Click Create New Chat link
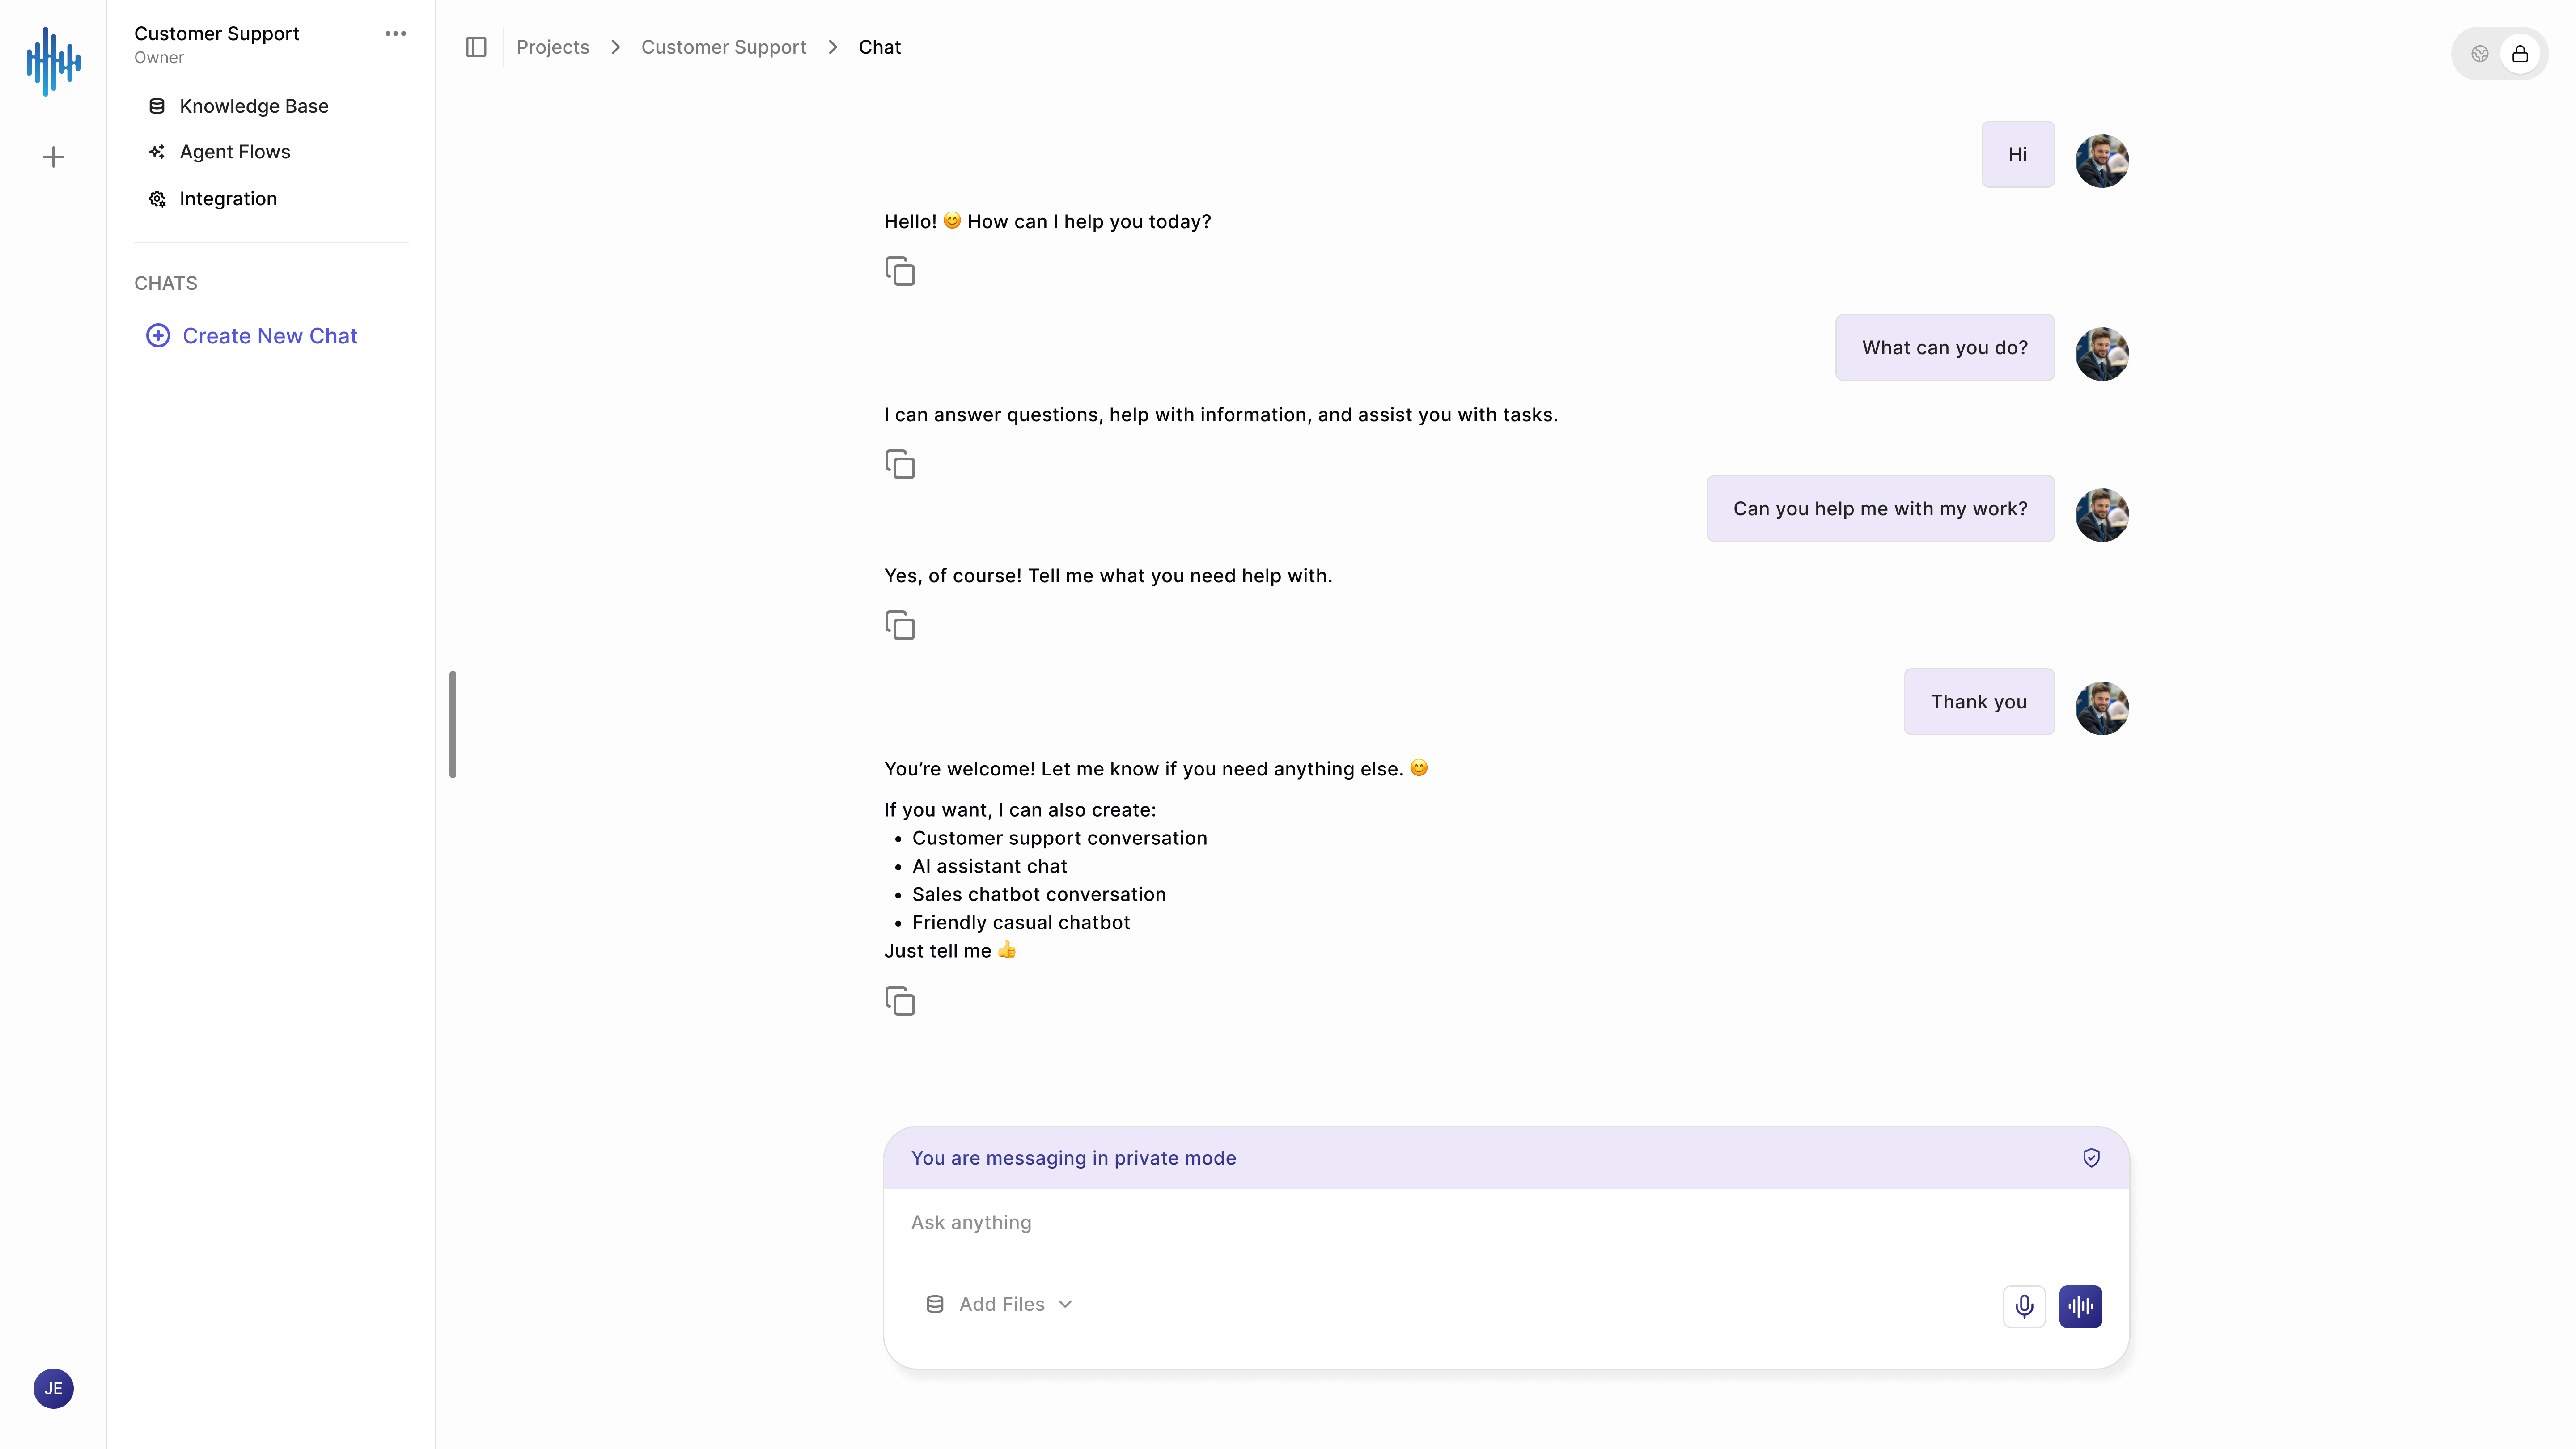The width and height of the screenshot is (2576, 1449). (x=252, y=336)
